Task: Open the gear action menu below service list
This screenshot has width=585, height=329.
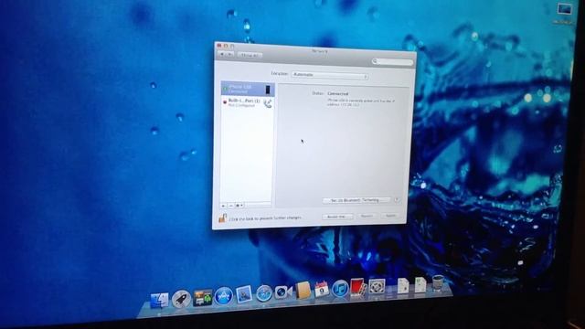Action: click(239, 206)
